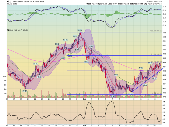Click the 48.74 price annotation on chart

[x=154, y=79]
